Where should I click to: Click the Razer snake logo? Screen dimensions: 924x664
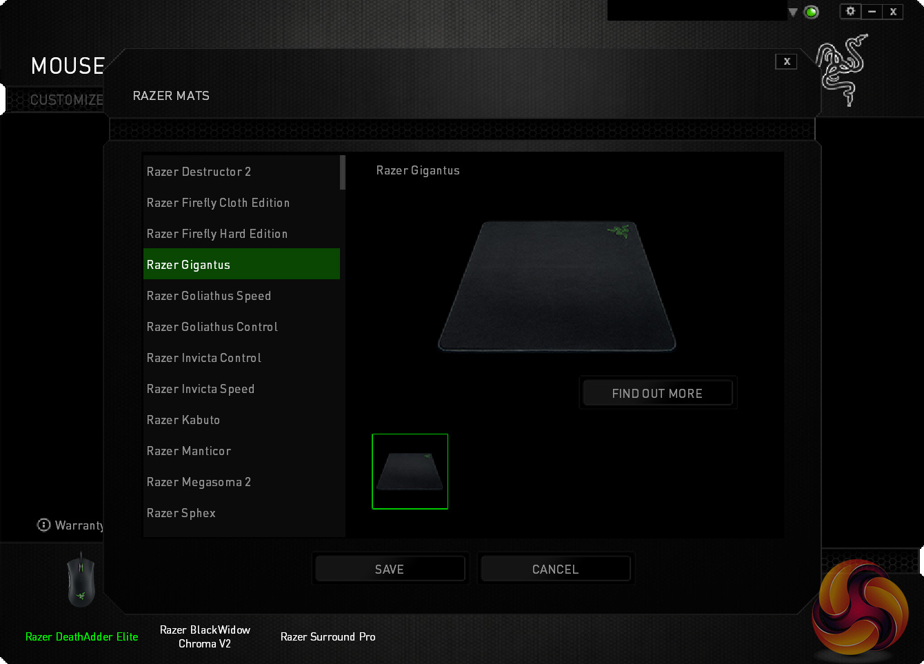click(841, 70)
